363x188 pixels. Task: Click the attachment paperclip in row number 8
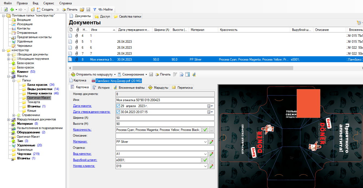(77, 60)
